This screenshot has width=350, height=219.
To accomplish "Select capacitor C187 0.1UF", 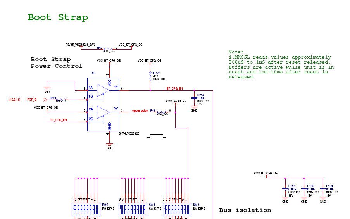I will tap(285, 189).
